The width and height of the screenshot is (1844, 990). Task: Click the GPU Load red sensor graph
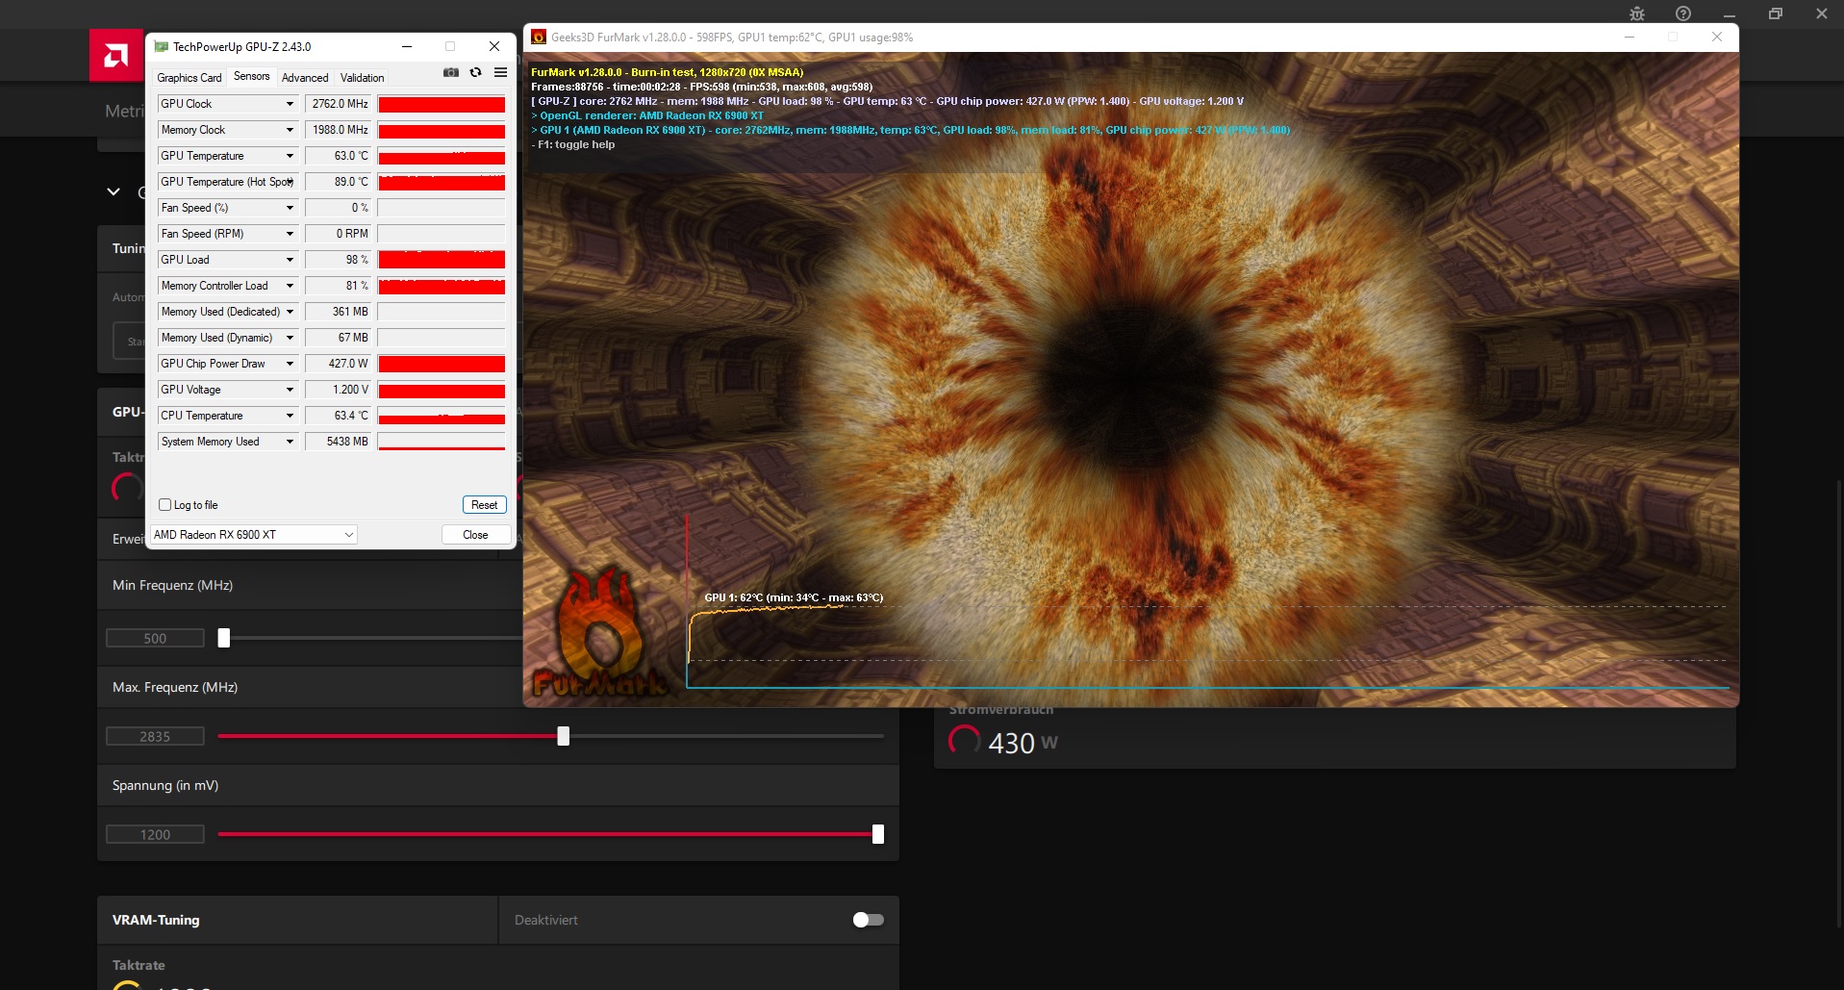442,260
